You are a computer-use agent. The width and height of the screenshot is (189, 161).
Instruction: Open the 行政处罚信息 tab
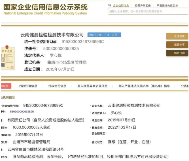tap(57, 86)
